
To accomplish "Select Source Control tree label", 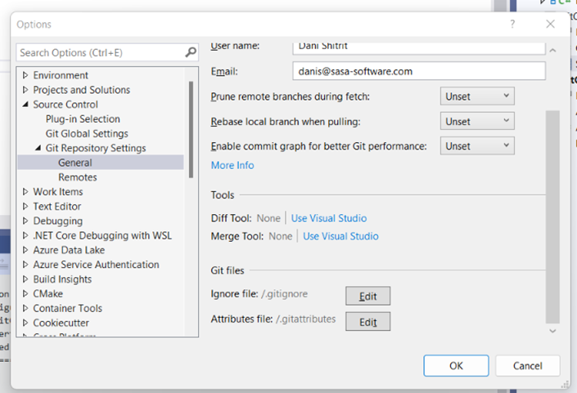I will 65,105.
